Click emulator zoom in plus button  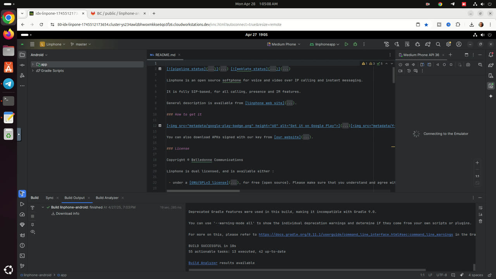[477, 163]
